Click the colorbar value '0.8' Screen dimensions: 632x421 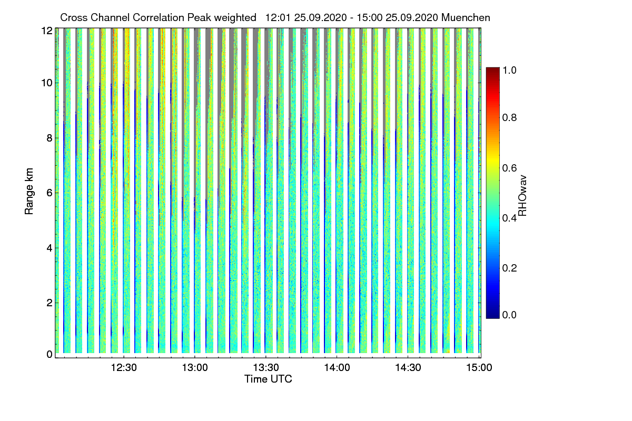pos(510,118)
